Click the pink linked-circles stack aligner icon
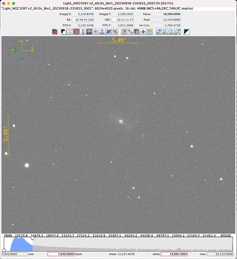 coord(131,32)
